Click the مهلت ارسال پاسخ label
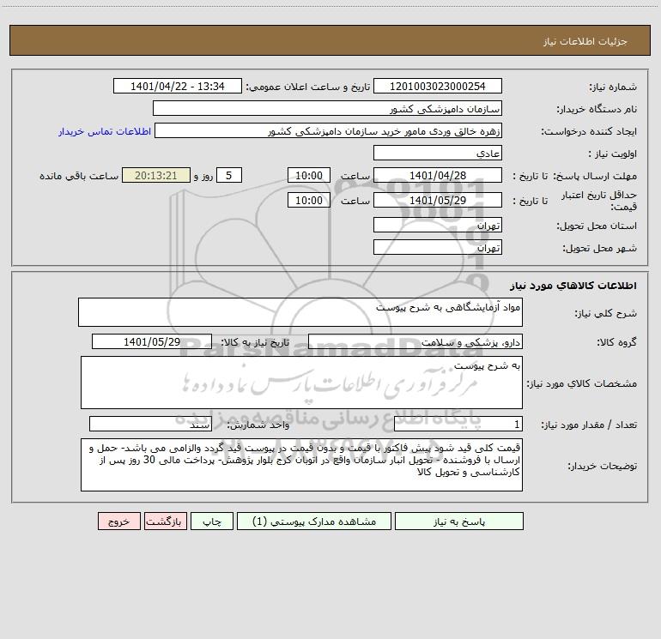The width and height of the screenshot is (661, 639). coord(595,176)
